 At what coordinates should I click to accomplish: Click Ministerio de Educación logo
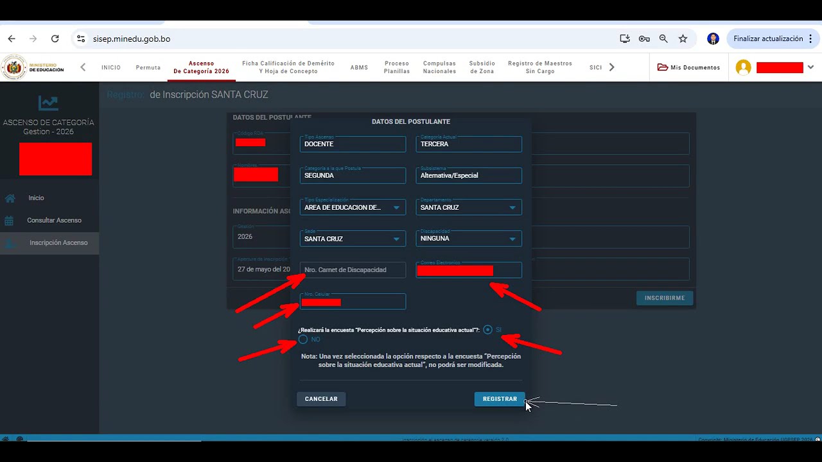pos(33,67)
